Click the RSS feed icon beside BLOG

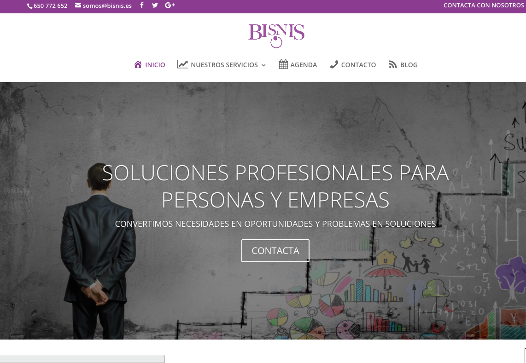point(393,64)
